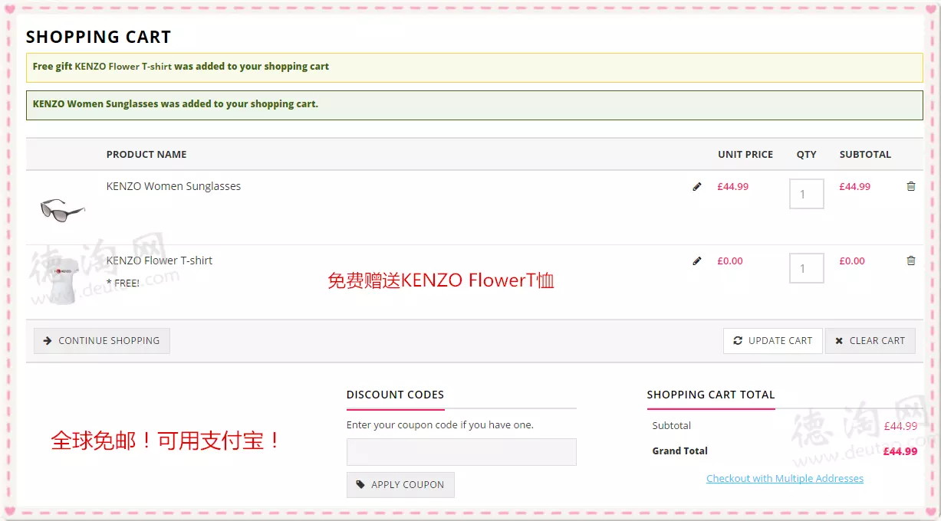Click the Continue Shopping button
Screen dimensions: 941x521
[x=102, y=341]
